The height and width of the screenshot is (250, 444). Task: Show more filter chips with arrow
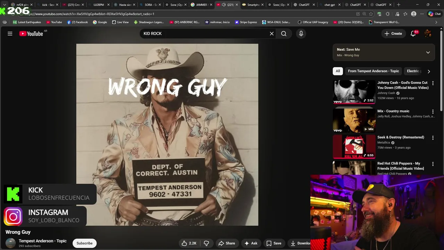click(429, 71)
